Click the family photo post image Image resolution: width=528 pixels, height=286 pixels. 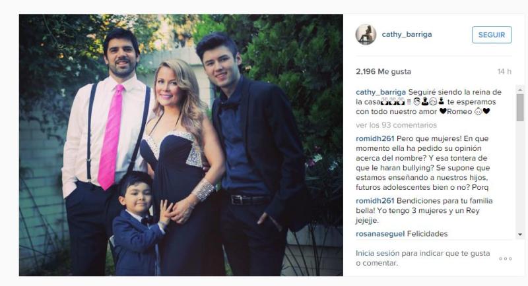pyautogui.click(x=181, y=145)
